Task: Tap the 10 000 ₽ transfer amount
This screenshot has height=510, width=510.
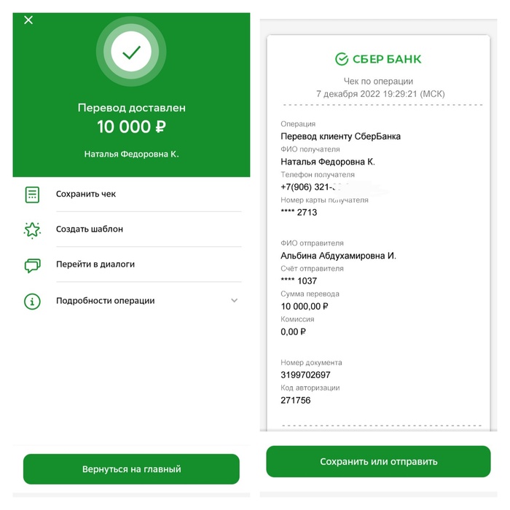Action: click(131, 127)
